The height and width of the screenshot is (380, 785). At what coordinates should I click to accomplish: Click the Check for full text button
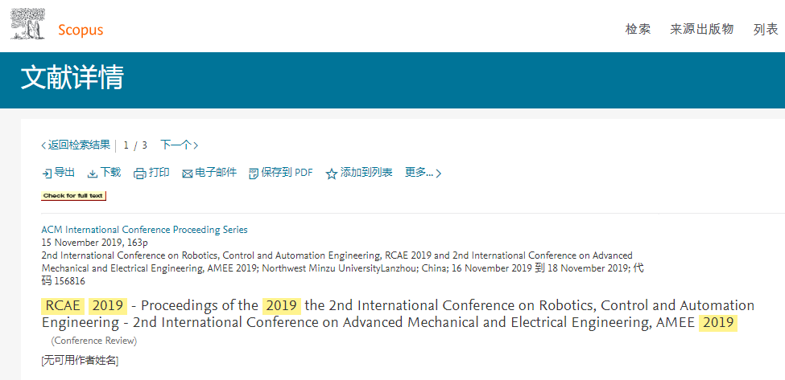[x=73, y=196]
